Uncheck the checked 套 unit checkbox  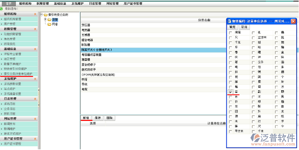pos(231,91)
